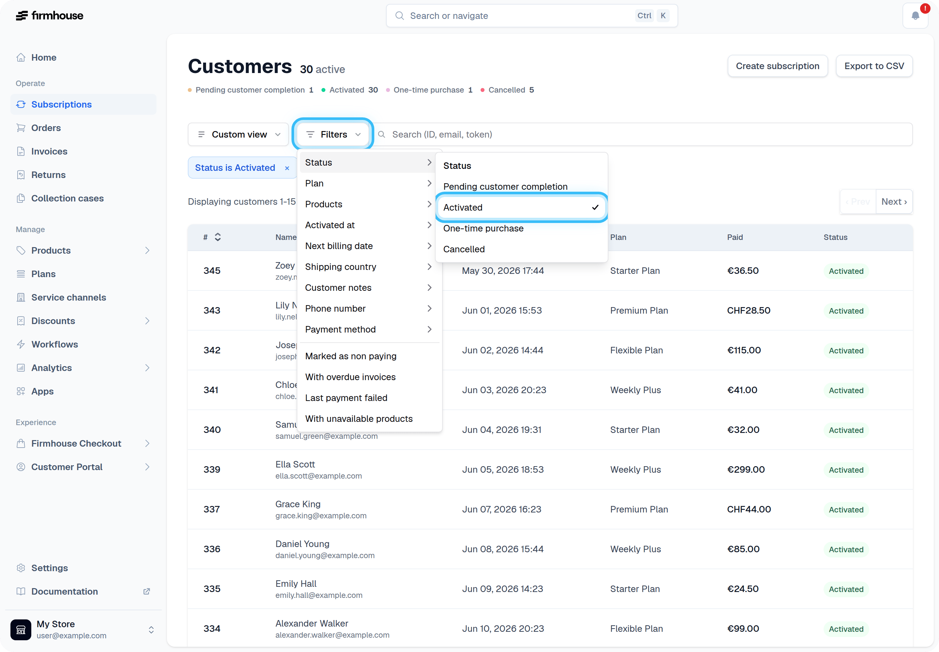
Task: Collapse the Filters dropdown
Action: 333,134
